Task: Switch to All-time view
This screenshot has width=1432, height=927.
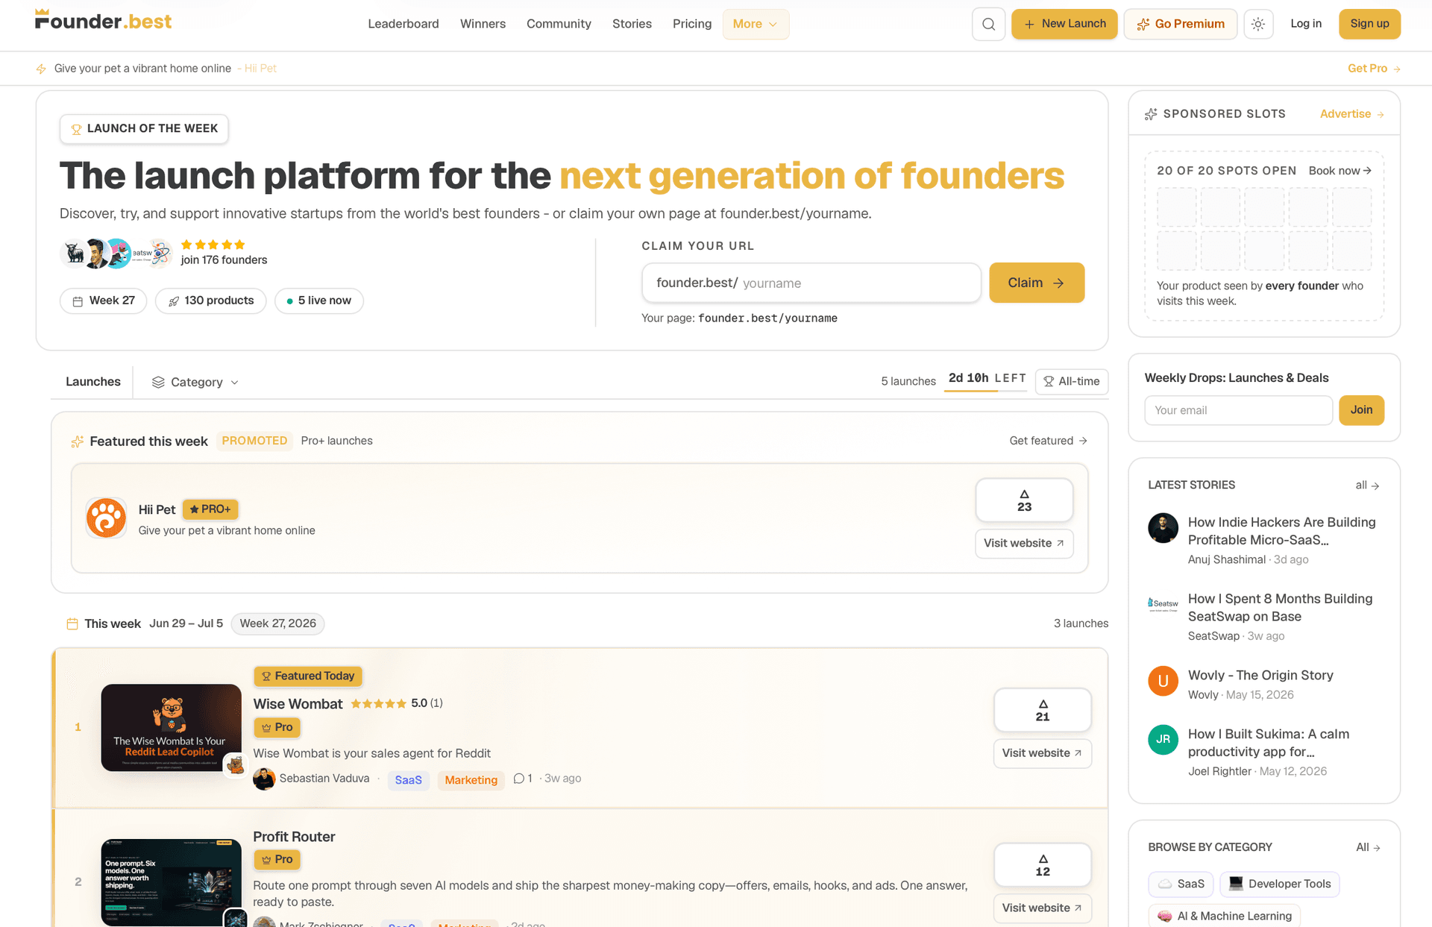Action: point(1071,381)
